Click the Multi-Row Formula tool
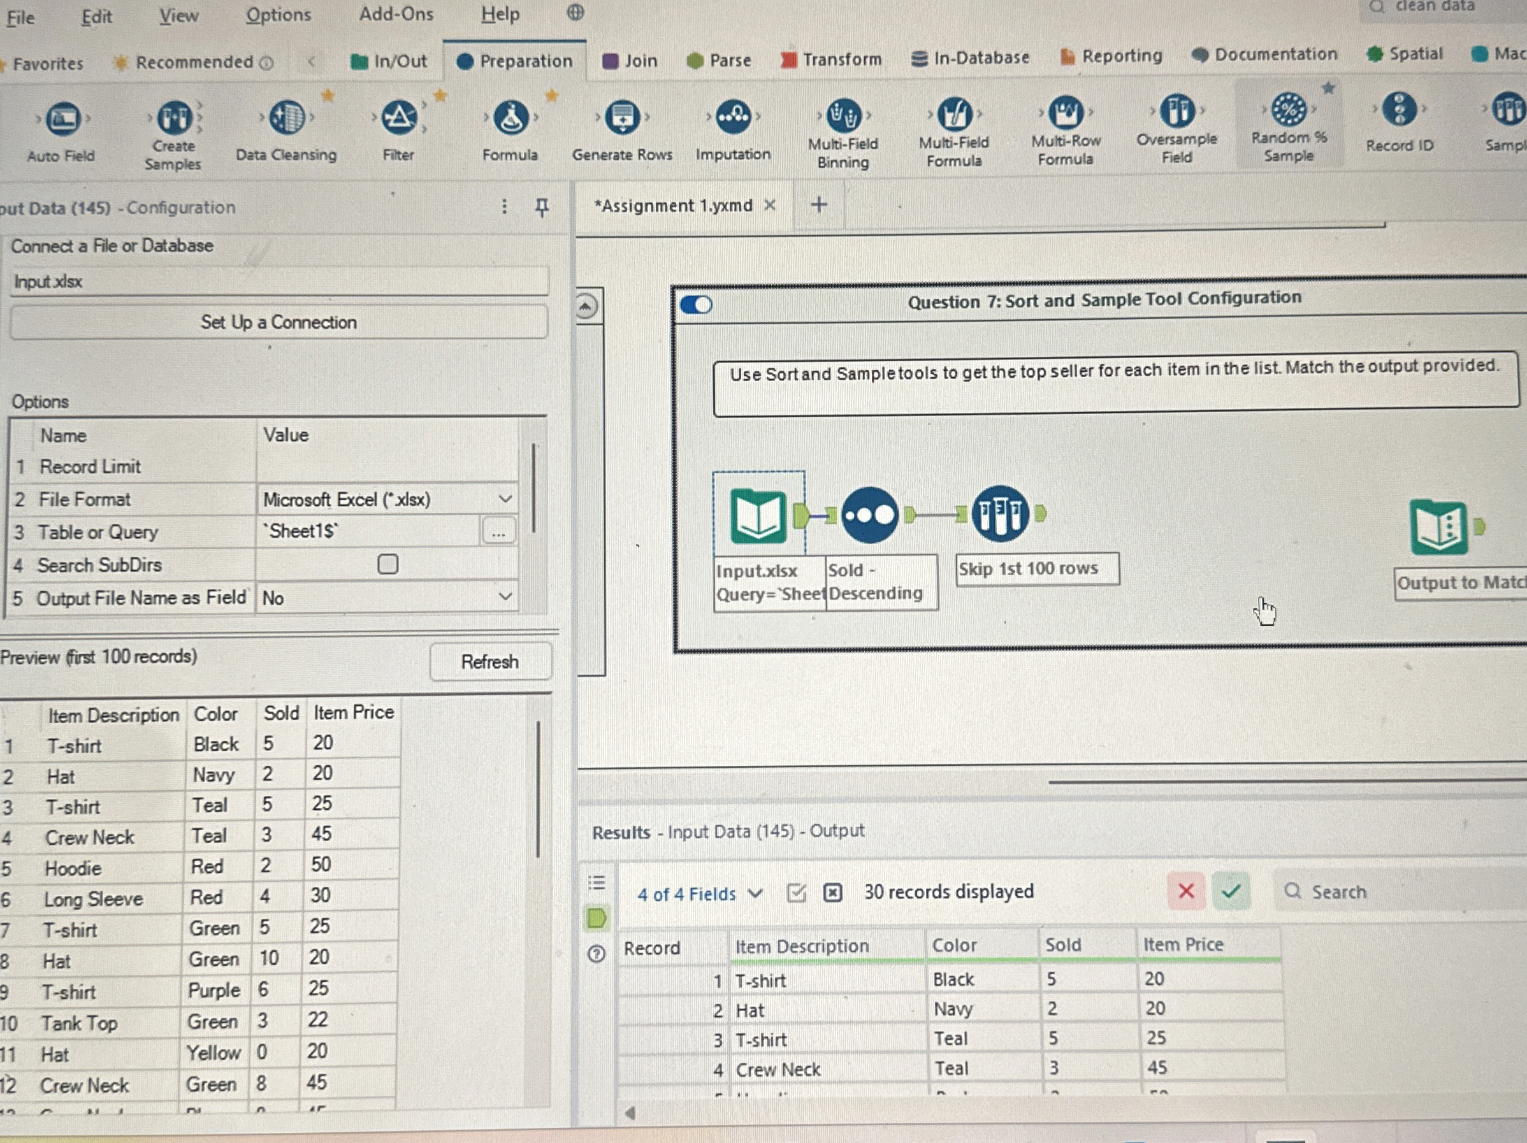Screen dimensions: 1527x1143 tap(1066, 113)
